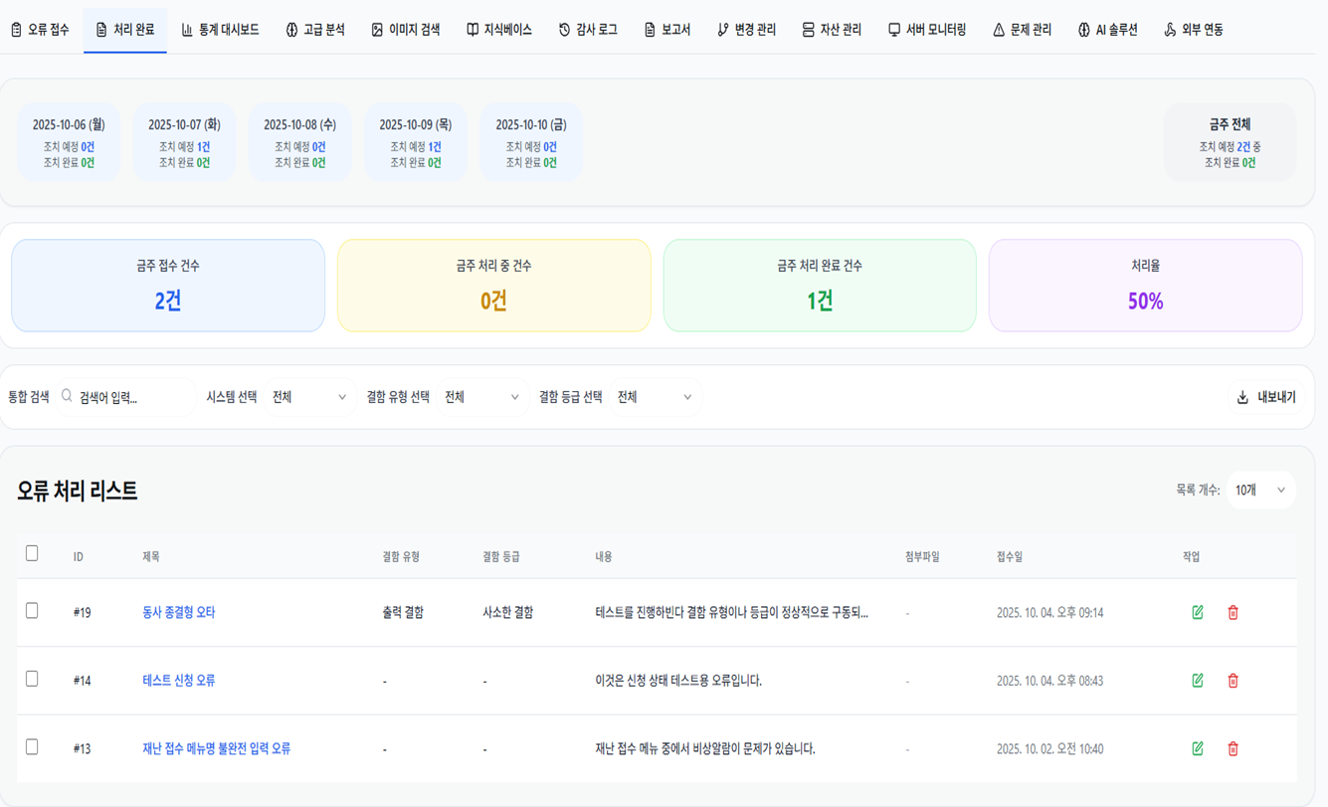Click the 금주 접수 건수 stat card
This screenshot has height=807, width=1328.
pos(168,286)
